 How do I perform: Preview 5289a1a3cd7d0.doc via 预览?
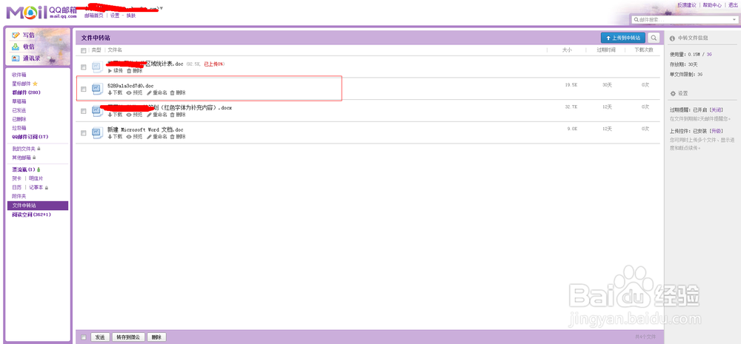point(134,93)
